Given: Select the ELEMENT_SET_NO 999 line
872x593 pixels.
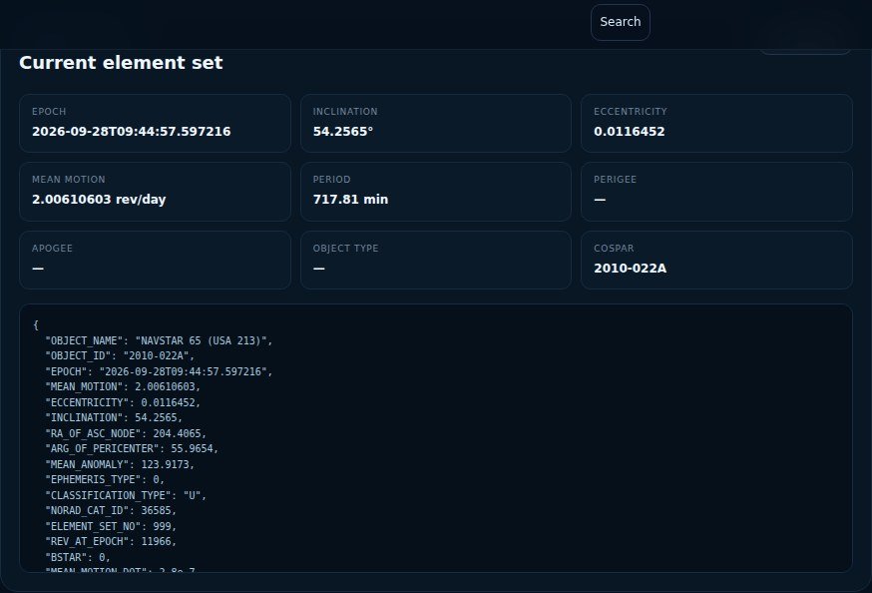Looking at the screenshot, I should [x=111, y=526].
